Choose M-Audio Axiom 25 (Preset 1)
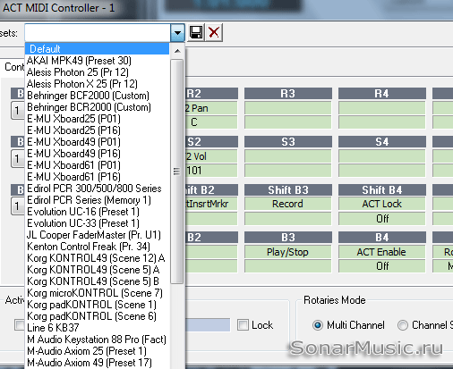This screenshot has height=369, width=453. coord(97,351)
